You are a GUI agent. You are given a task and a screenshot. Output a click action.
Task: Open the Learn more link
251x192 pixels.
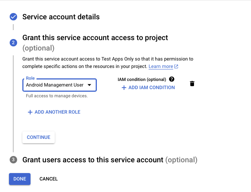tap(161, 66)
